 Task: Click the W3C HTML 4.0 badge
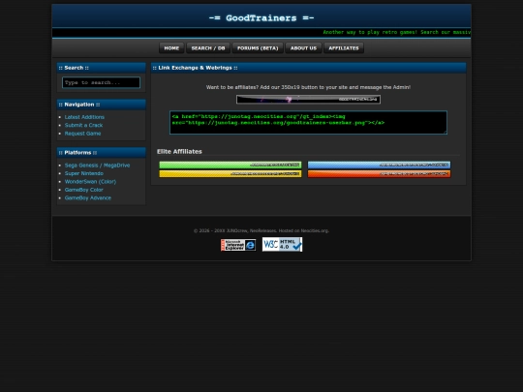point(282,244)
